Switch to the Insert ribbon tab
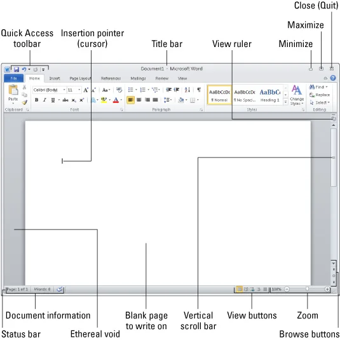The width and height of the screenshot is (340, 340). coord(55,78)
